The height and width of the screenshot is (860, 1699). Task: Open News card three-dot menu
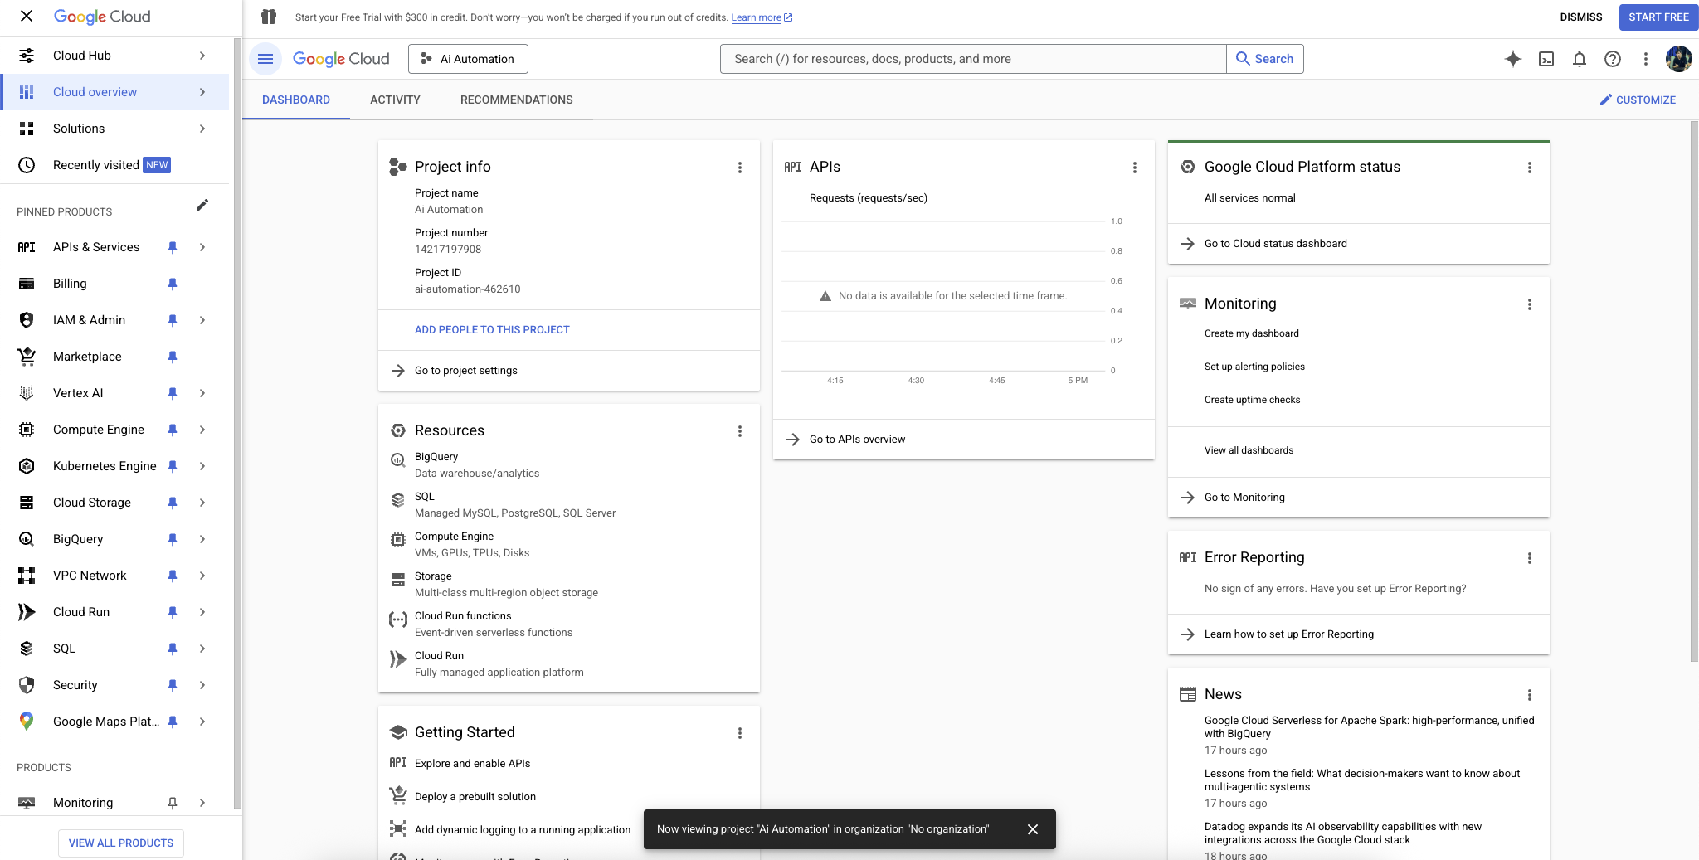click(1530, 695)
